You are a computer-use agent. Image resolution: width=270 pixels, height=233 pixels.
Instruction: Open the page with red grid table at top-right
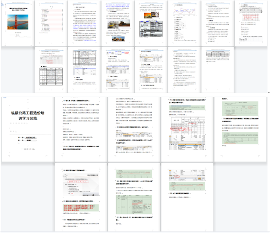click(x=251, y=23)
